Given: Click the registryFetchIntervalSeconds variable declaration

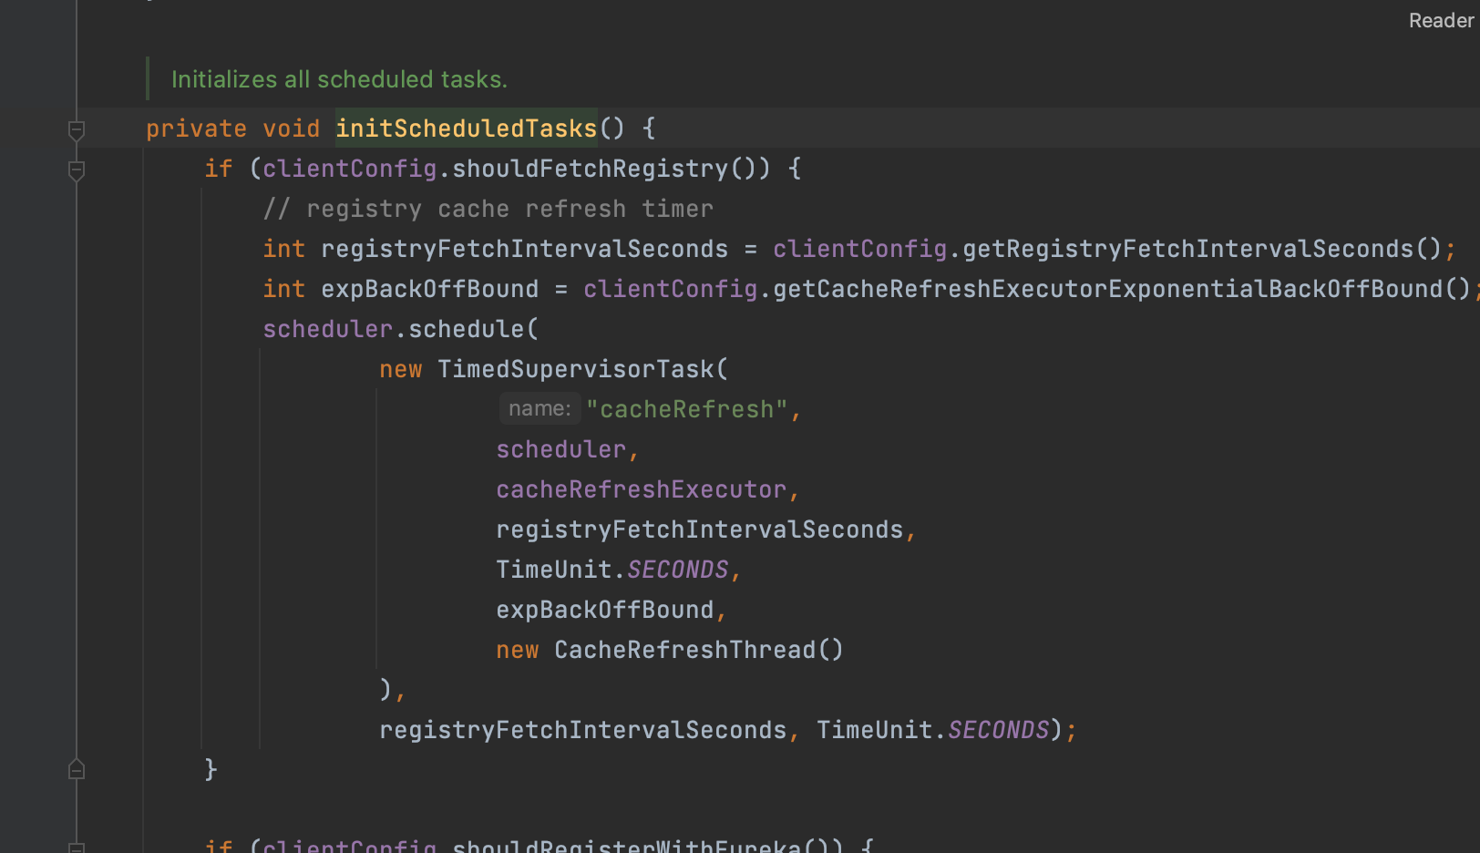Looking at the screenshot, I should (524, 249).
